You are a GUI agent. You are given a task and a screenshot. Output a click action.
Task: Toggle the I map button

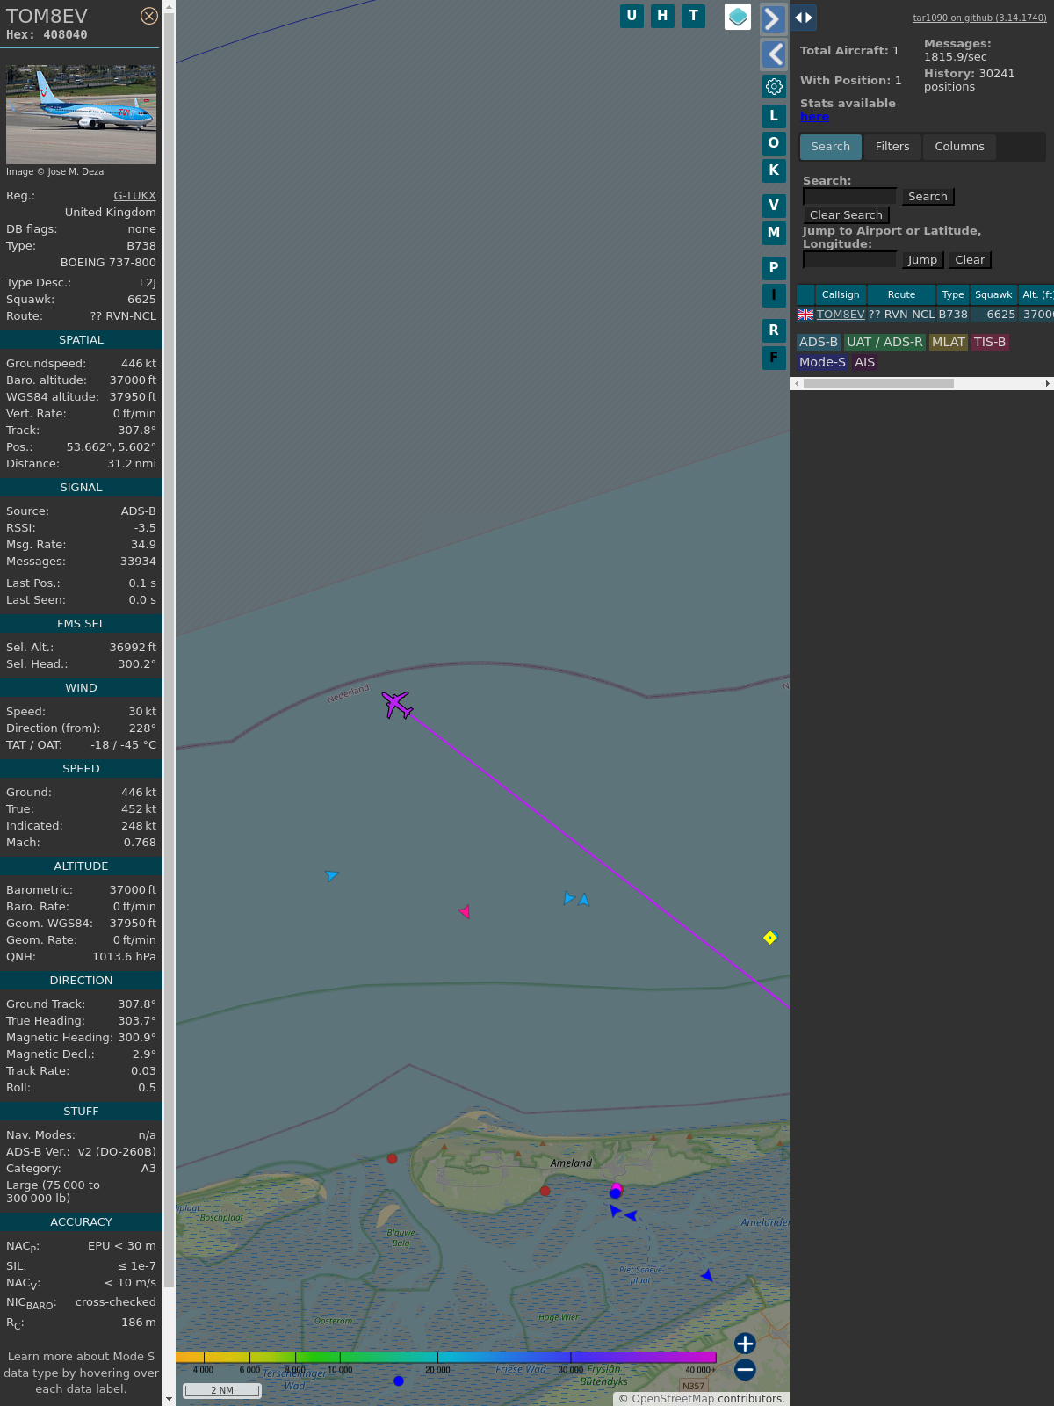774,295
